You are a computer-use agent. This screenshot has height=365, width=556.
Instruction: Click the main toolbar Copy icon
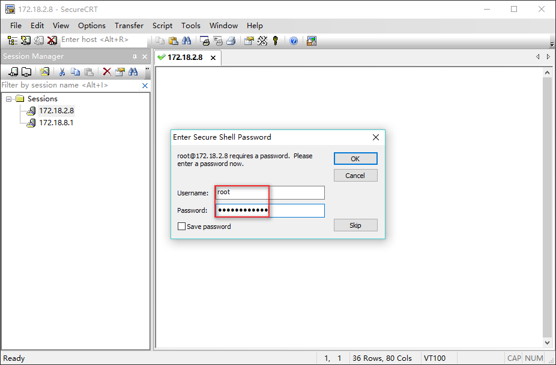click(x=160, y=41)
